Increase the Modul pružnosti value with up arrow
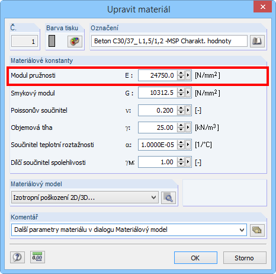The width and height of the screenshot is (276, 274). [181, 73]
